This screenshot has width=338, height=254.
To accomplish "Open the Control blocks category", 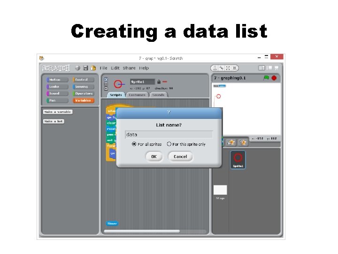I will pyautogui.click(x=84, y=79).
